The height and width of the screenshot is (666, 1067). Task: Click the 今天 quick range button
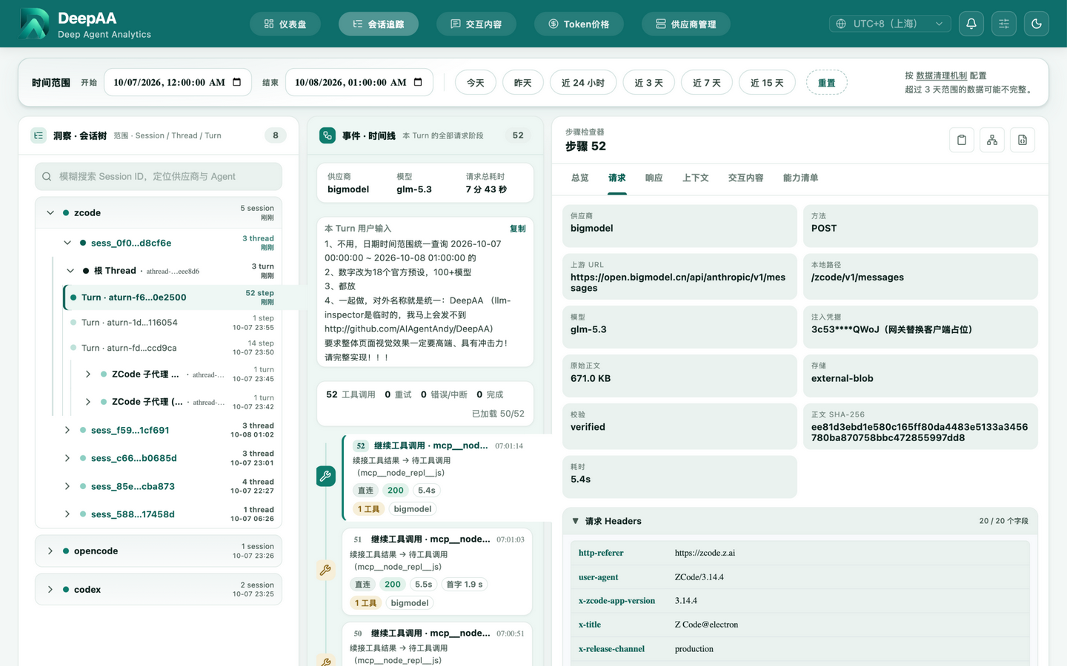475,82
